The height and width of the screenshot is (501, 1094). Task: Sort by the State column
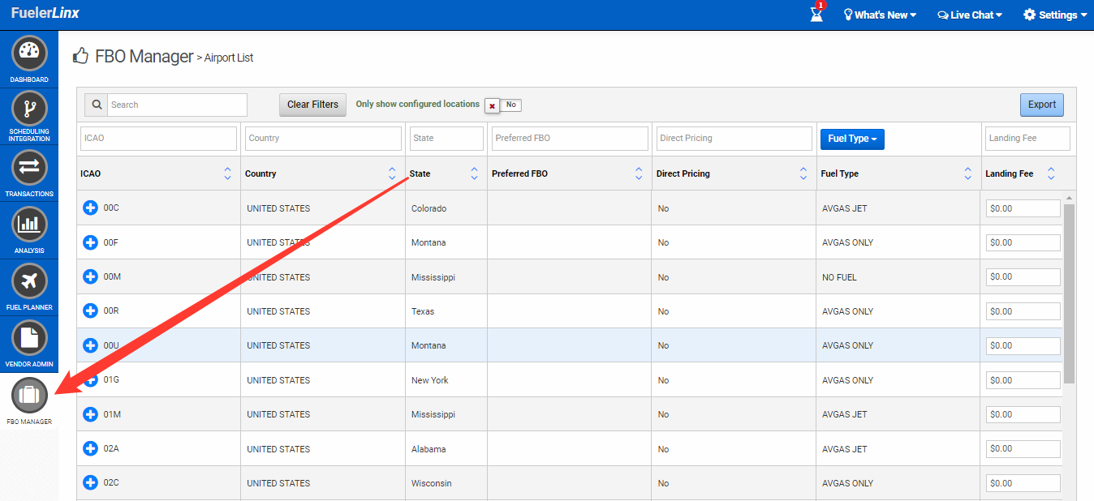click(x=474, y=173)
